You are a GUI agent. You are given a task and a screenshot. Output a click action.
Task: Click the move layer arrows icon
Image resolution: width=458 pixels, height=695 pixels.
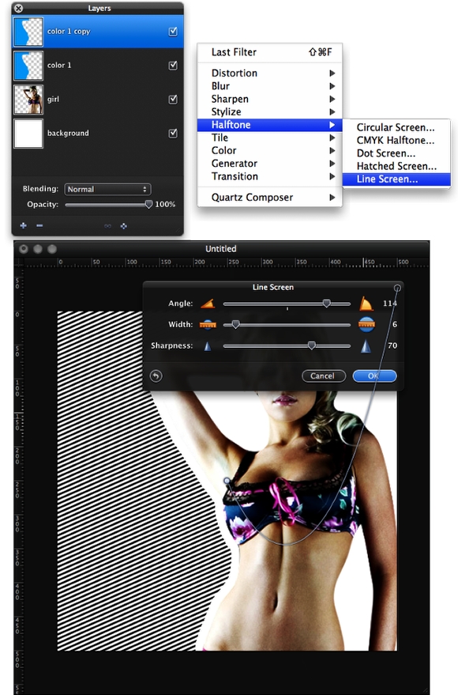[123, 226]
